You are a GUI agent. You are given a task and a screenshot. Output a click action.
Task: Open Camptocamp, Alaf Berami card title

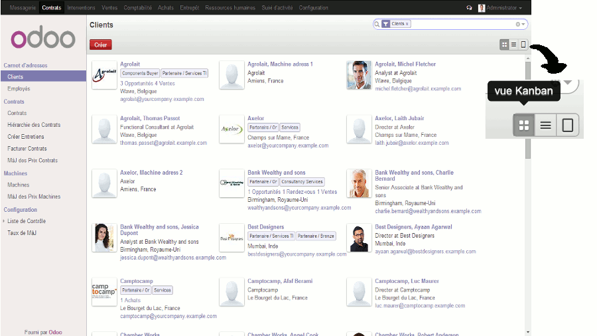pyautogui.click(x=280, y=281)
